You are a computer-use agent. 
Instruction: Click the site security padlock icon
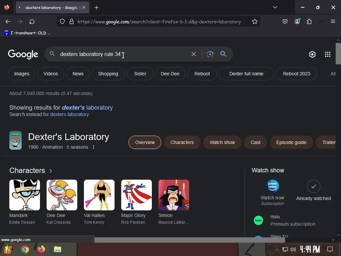click(72, 22)
